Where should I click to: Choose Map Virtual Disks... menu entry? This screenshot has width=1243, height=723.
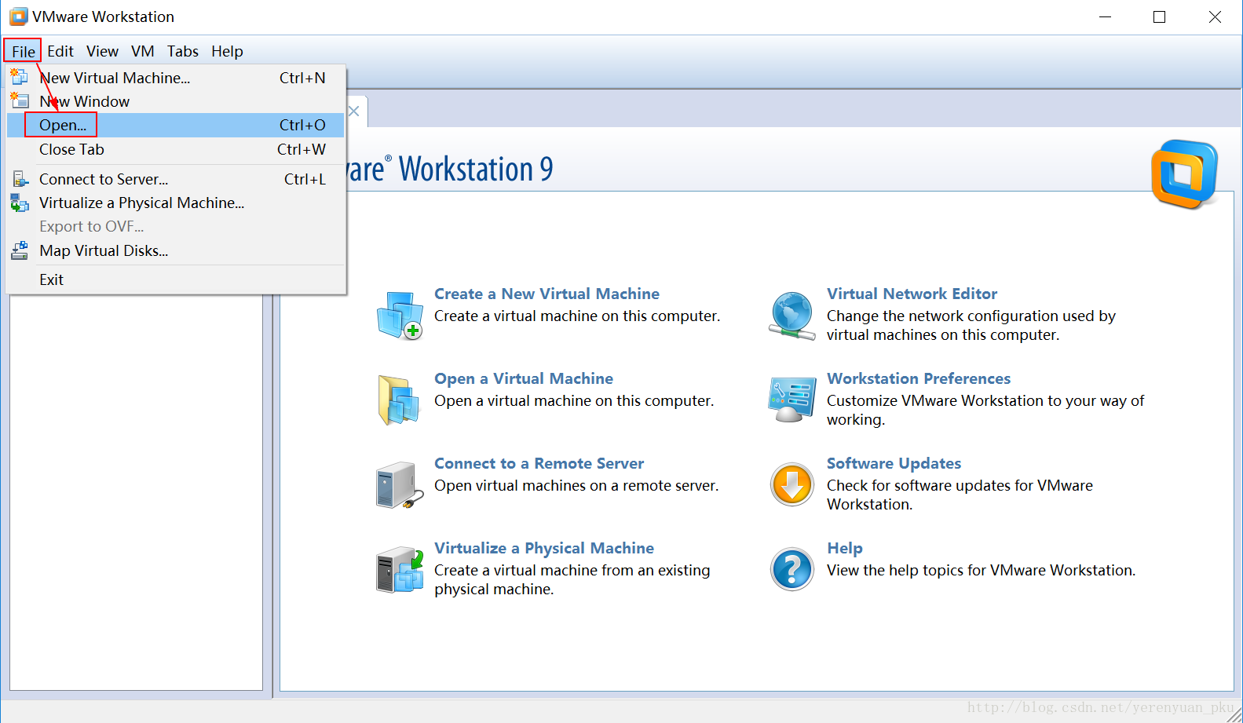tap(176, 250)
